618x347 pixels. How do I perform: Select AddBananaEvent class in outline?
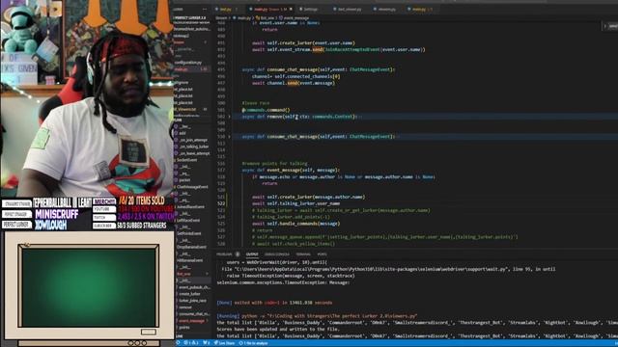point(190,260)
